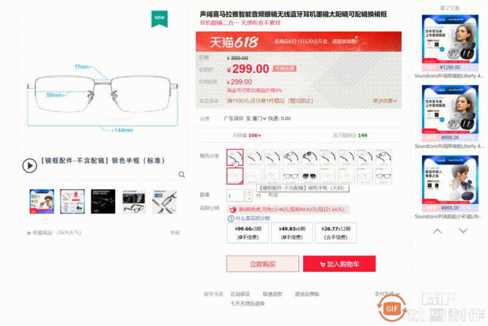Image resolution: width=488 pixels, height=326 pixels.
Task: Click the magnifier zoom icon on product image
Action: click(x=182, y=175)
